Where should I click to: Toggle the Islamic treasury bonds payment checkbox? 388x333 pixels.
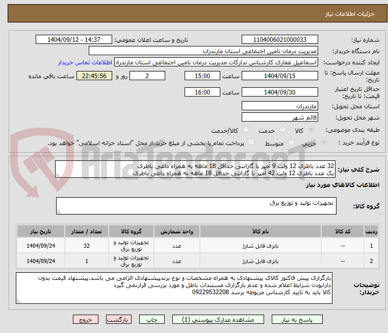251,142
